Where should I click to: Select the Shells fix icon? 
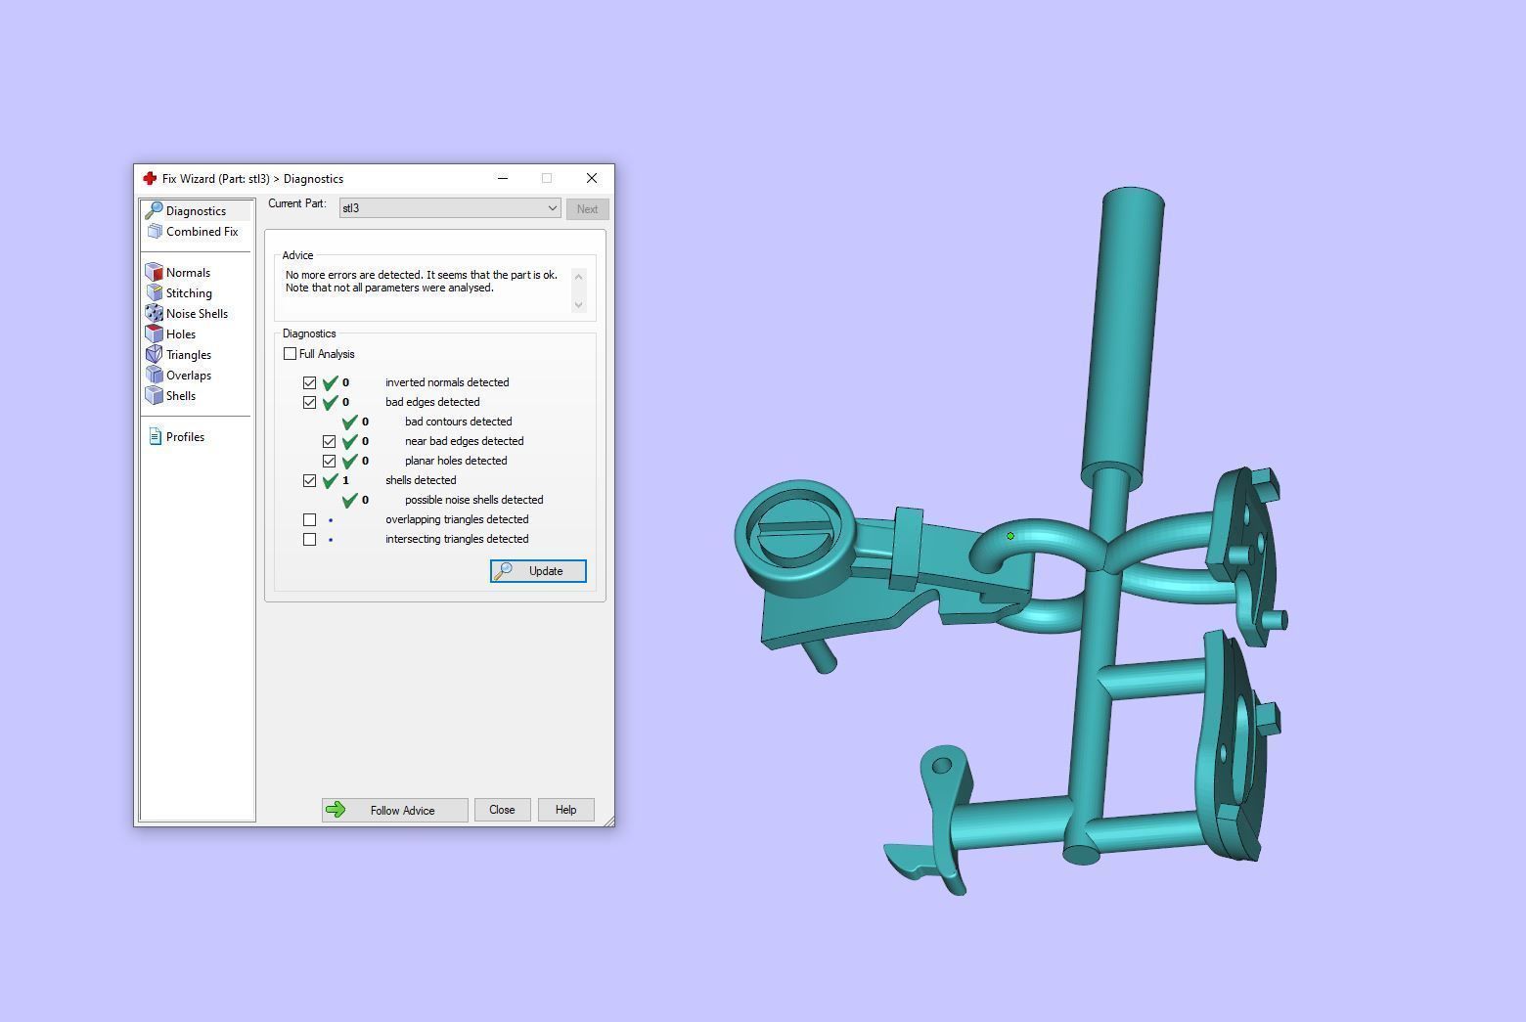coord(154,395)
